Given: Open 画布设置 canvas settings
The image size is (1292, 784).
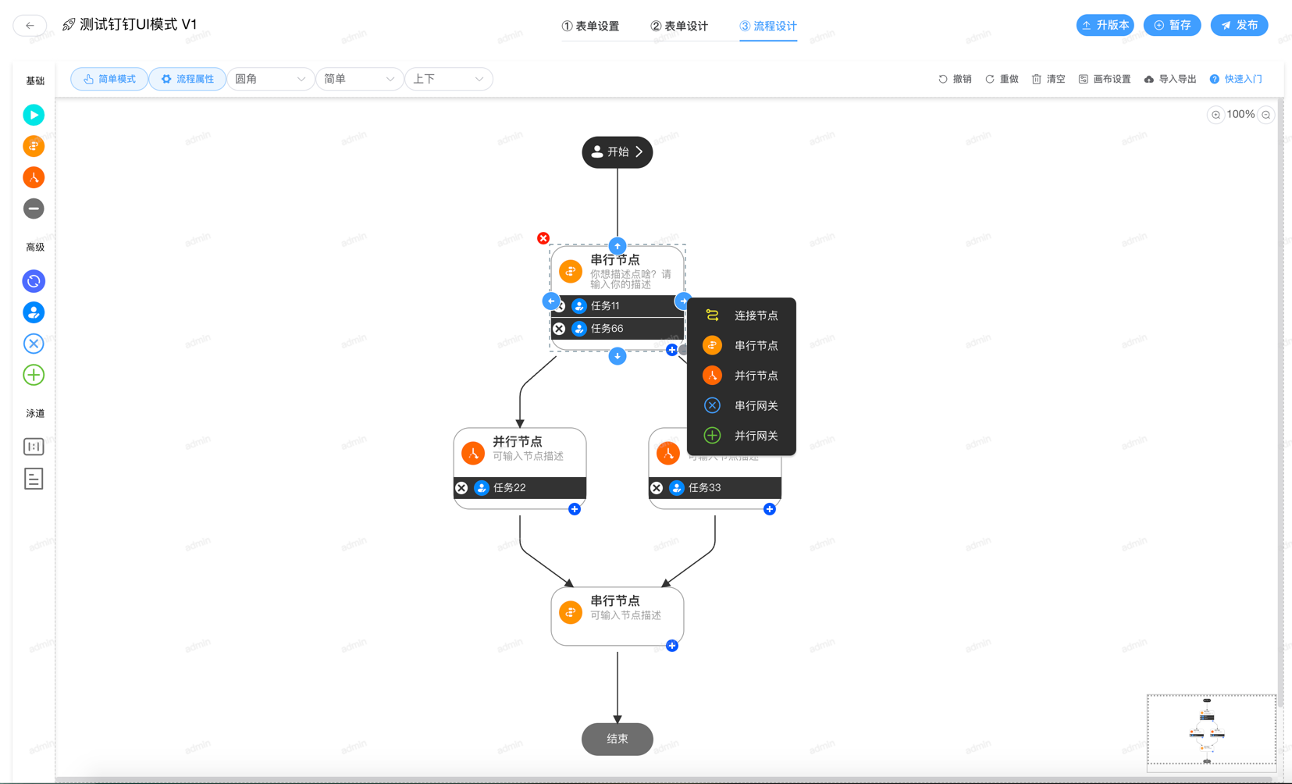Looking at the screenshot, I should point(1105,79).
